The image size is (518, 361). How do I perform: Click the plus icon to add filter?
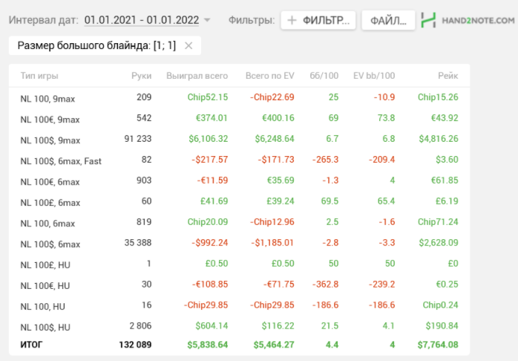(x=292, y=20)
